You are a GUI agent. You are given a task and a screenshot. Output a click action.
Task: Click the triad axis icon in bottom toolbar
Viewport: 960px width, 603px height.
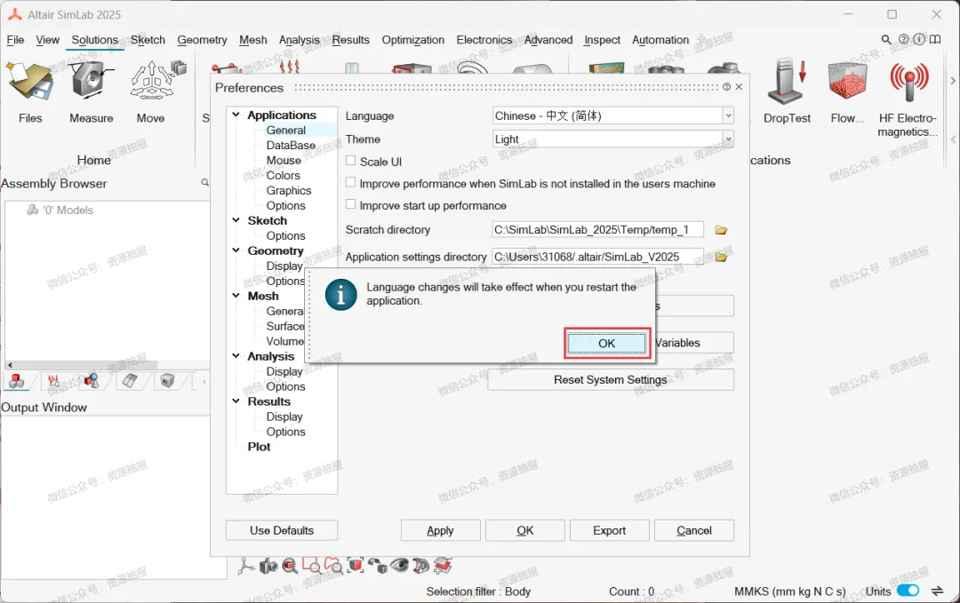(x=246, y=566)
